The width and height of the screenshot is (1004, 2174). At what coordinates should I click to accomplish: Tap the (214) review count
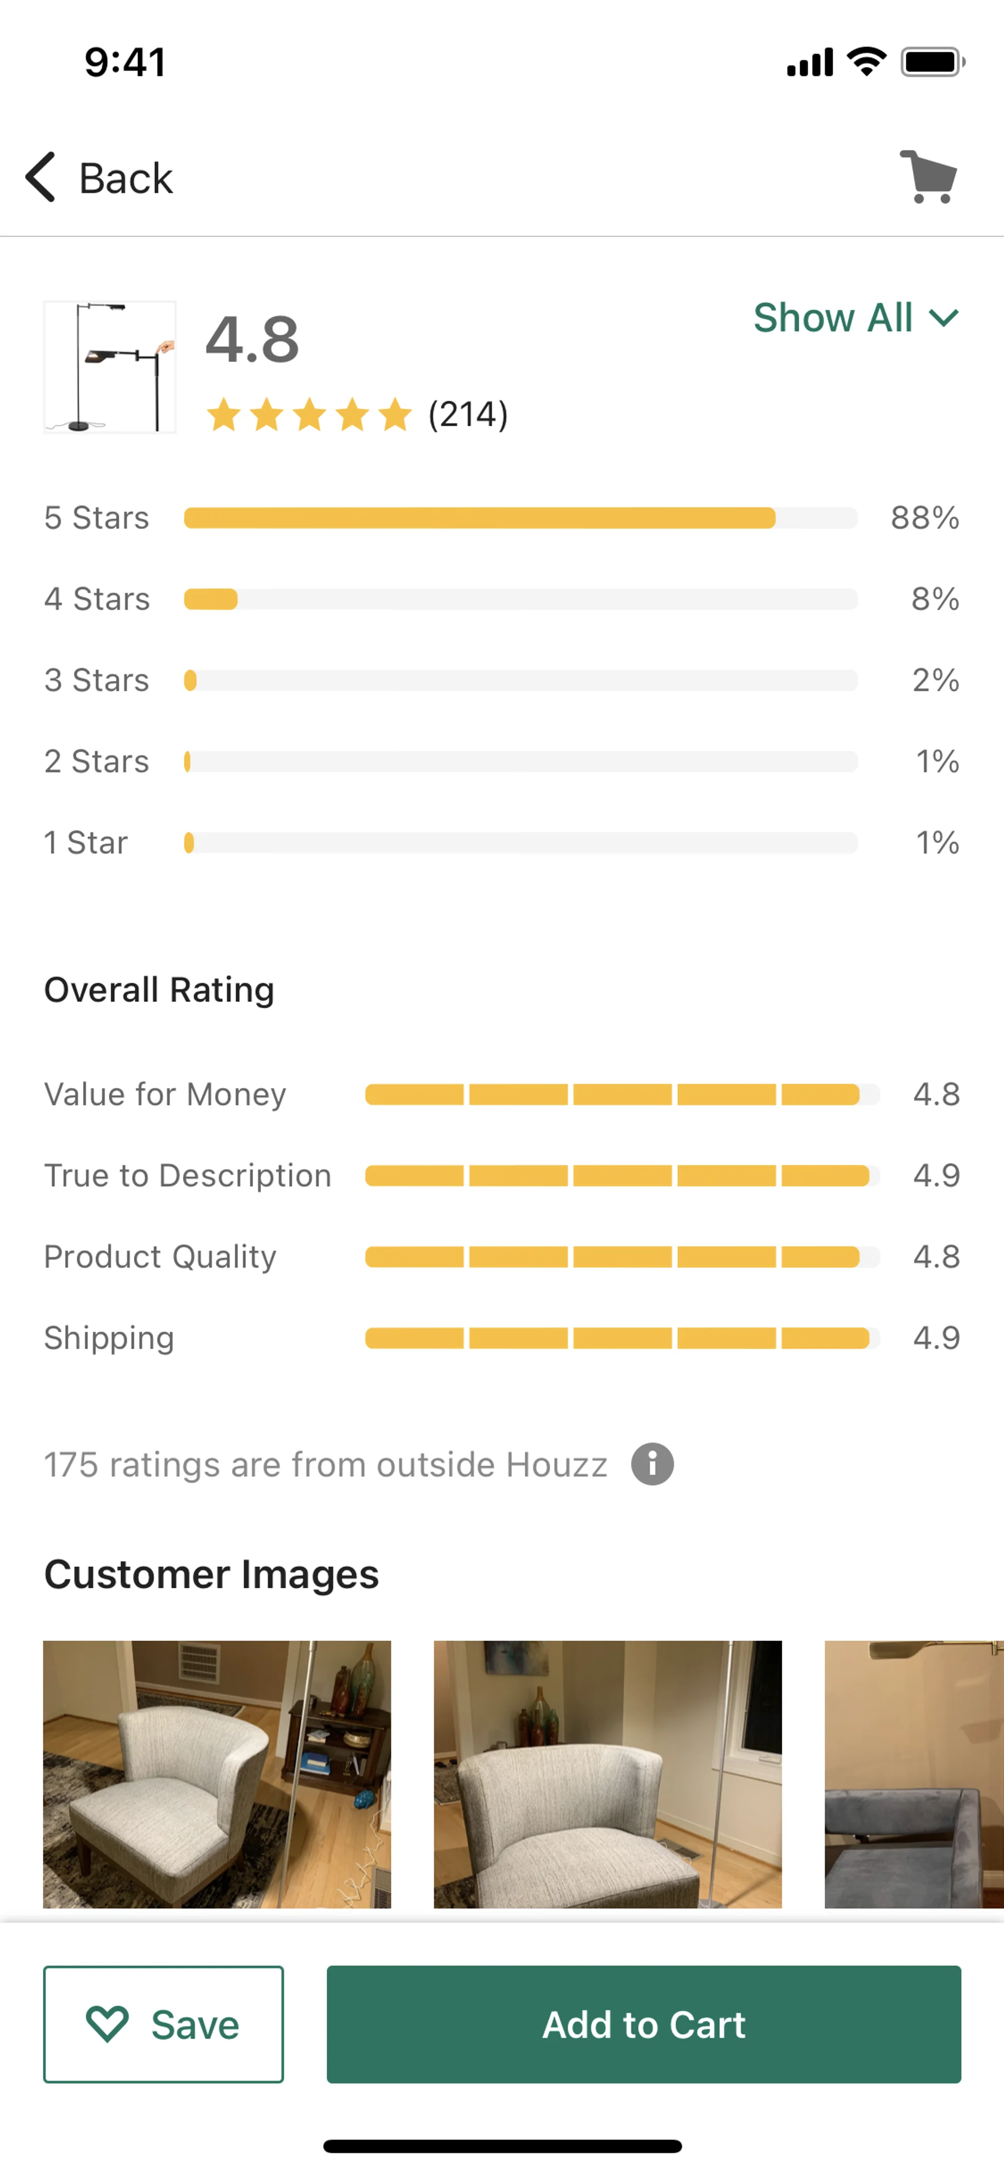[468, 415]
